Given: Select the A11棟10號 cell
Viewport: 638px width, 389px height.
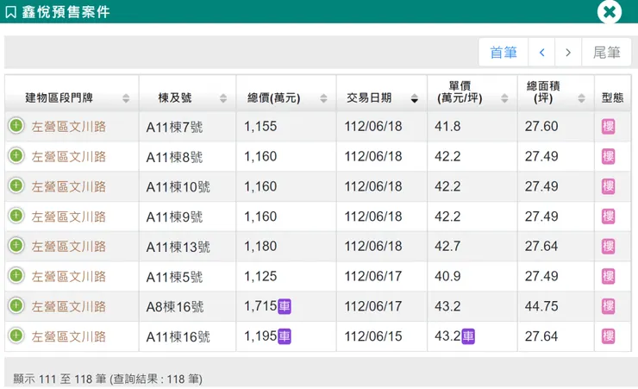Looking at the screenshot, I should click(x=187, y=187).
